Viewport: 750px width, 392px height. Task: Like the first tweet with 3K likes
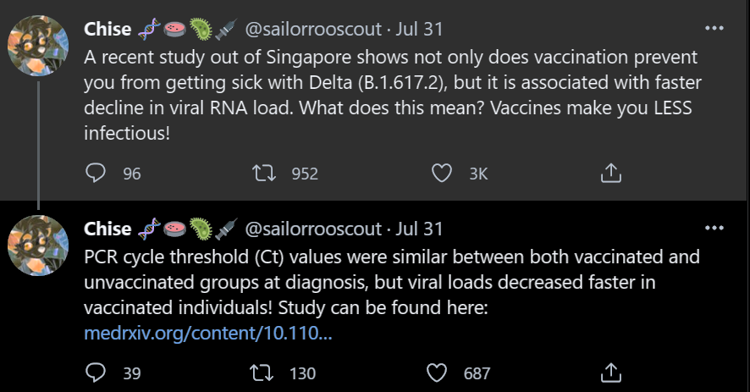click(441, 174)
